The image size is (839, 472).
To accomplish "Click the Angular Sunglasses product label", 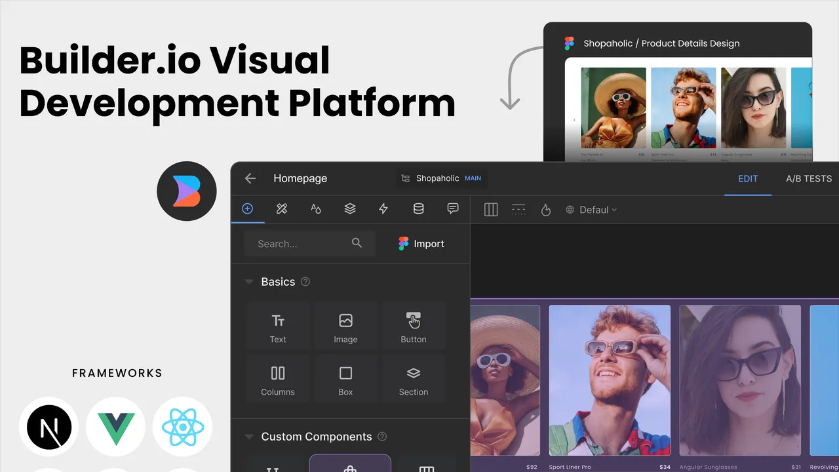I will 708,467.
